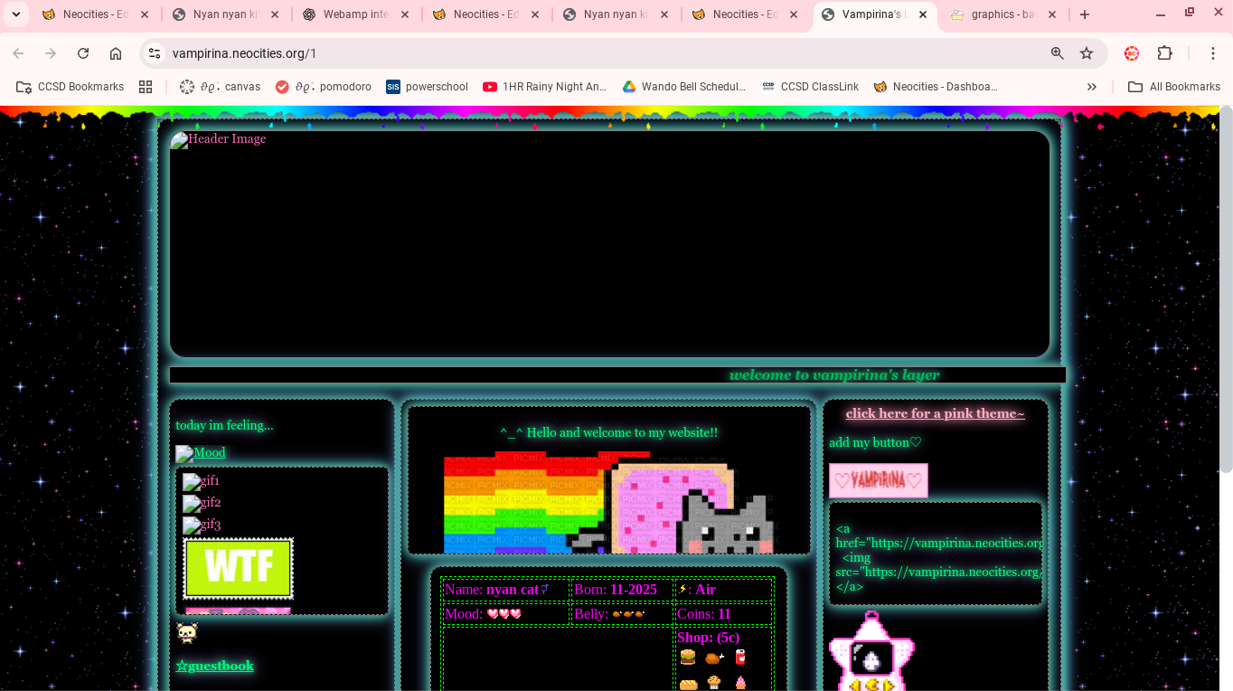
Task: Open the guestbook link
Action: (x=215, y=666)
